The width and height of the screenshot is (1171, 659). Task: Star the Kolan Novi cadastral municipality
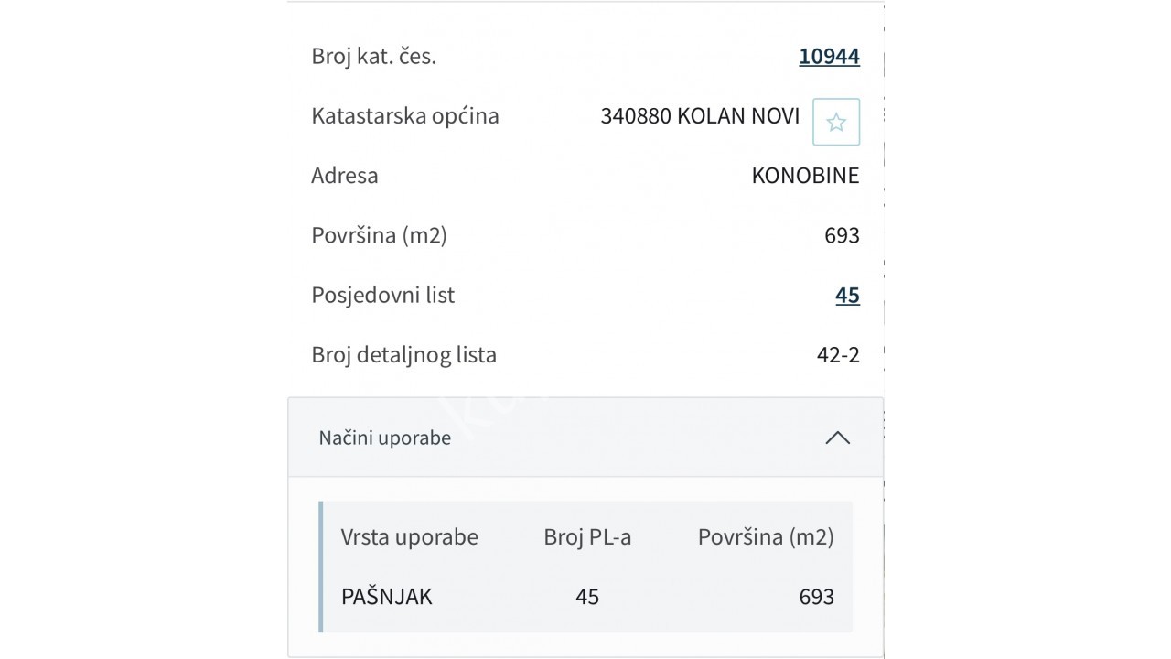(835, 121)
